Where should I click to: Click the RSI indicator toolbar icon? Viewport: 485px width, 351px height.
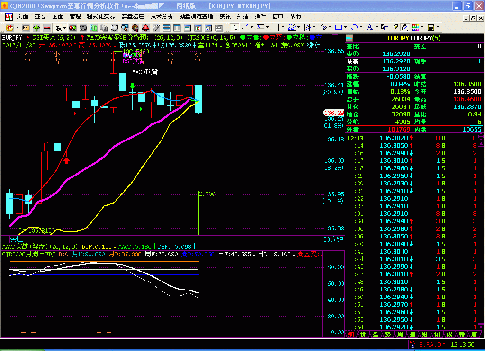(x=26, y=27)
